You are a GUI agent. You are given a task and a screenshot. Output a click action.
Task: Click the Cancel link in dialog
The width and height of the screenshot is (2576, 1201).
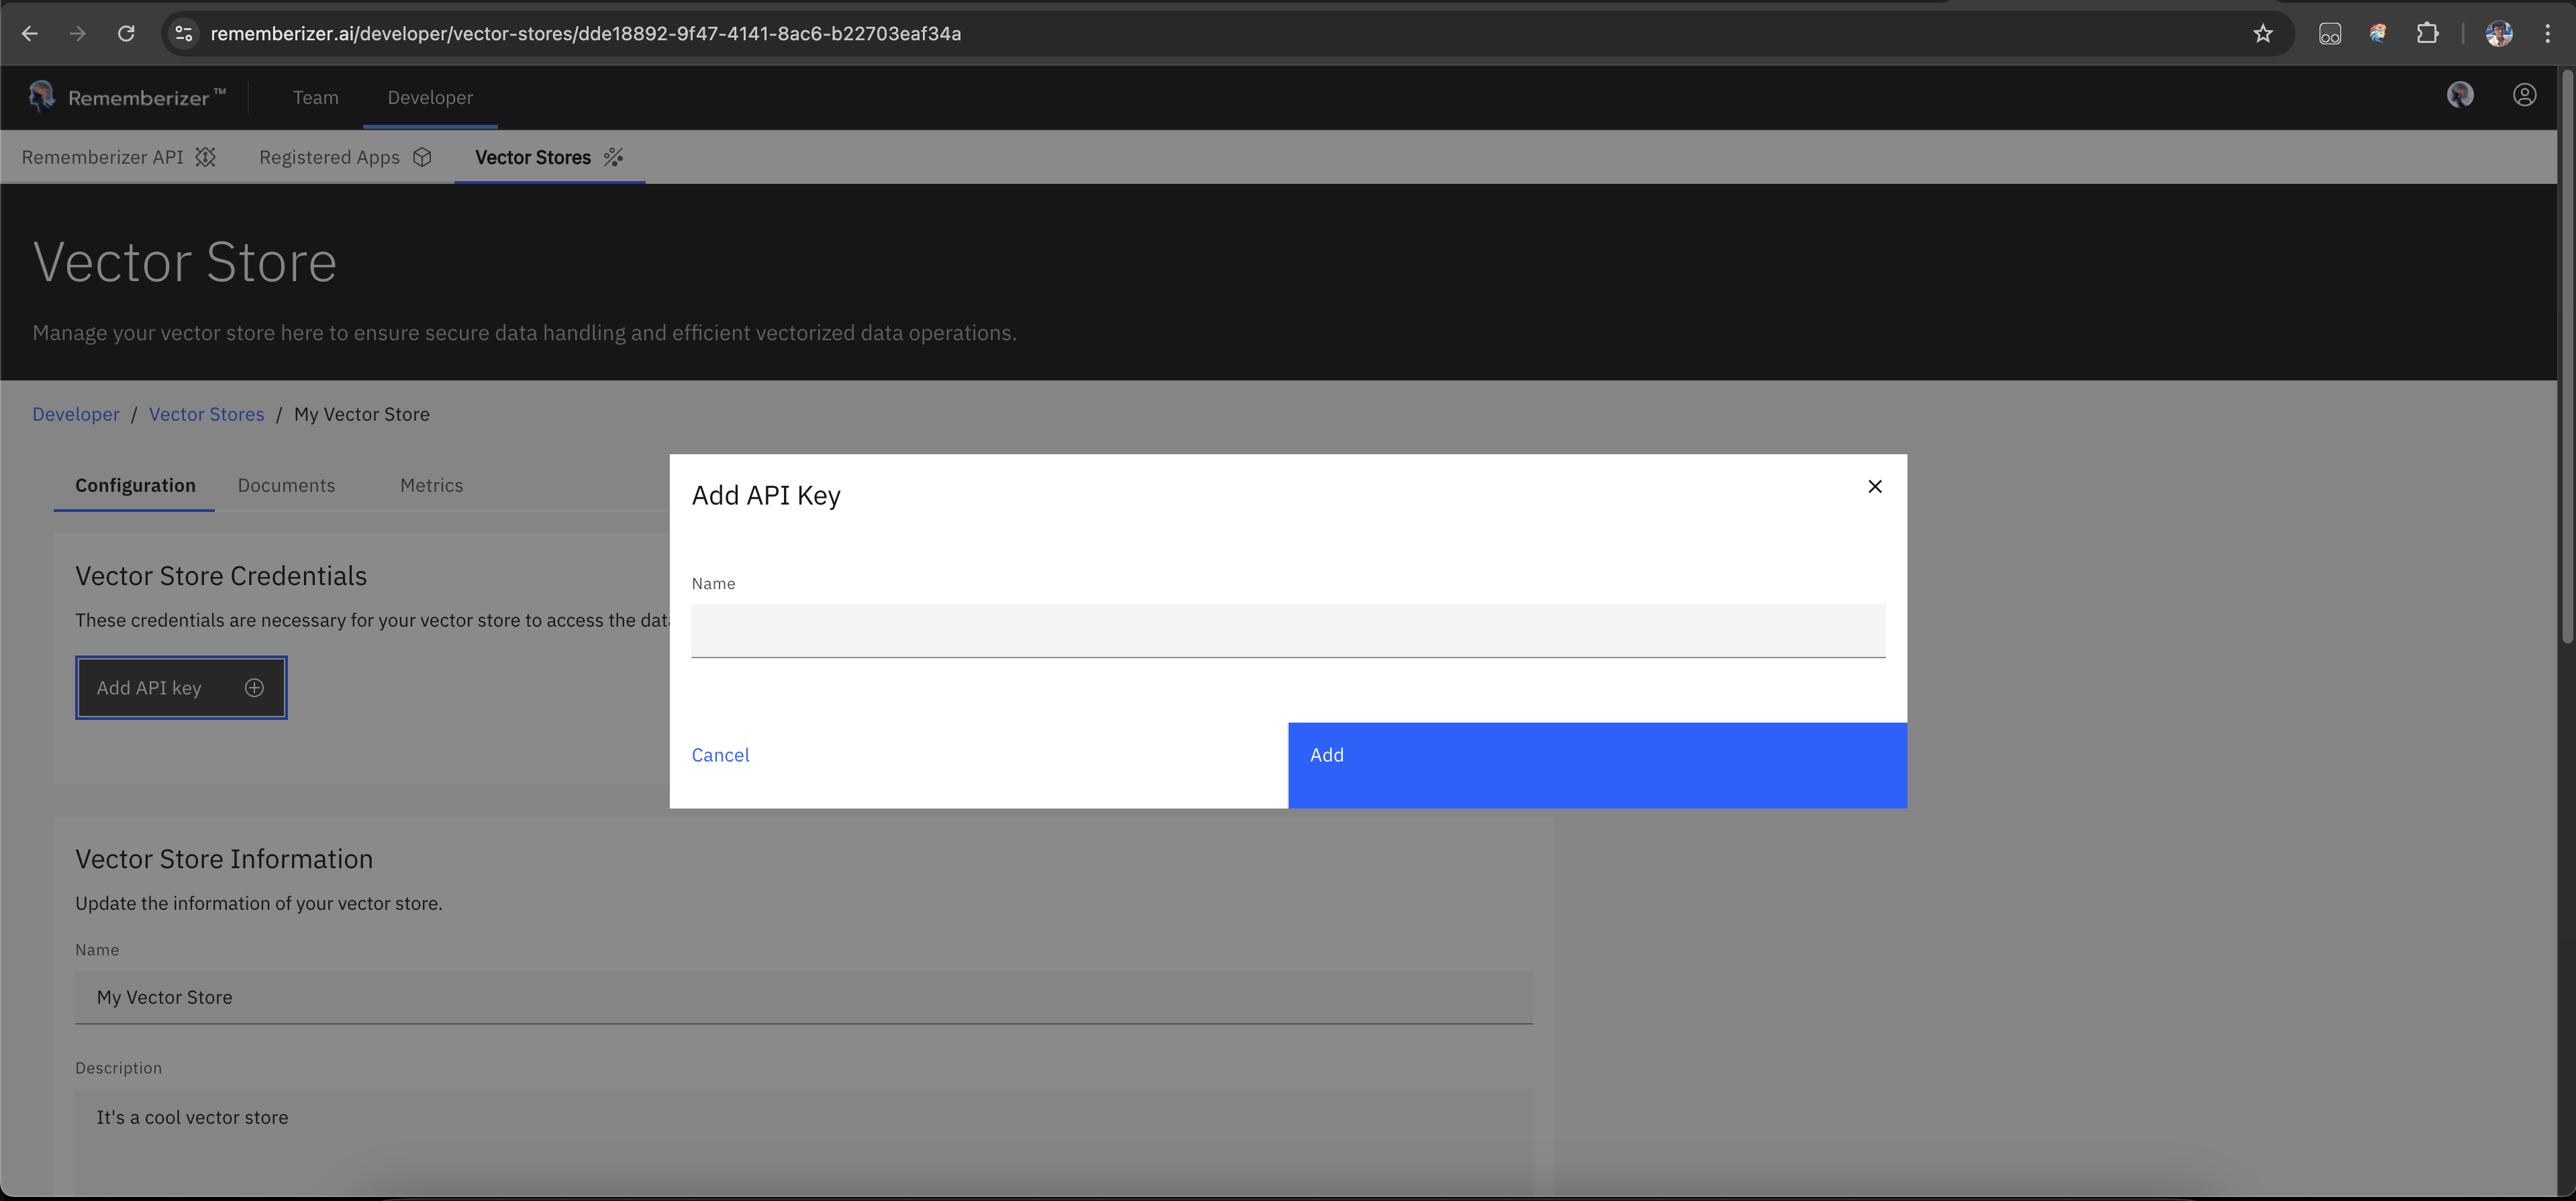tap(720, 755)
